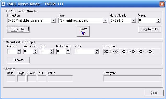Increment the manual Address spinner
The width and height of the screenshot is (166, 99).
point(19,50)
